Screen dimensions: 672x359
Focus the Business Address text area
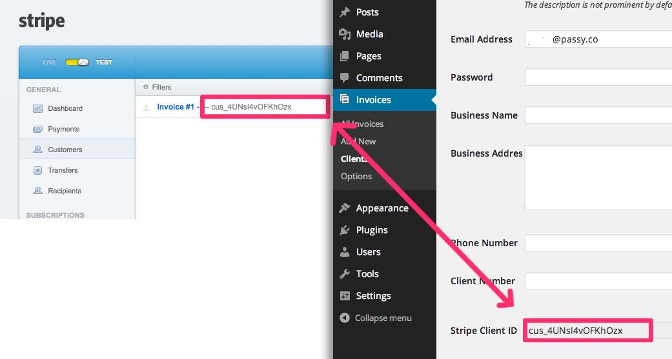coord(598,178)
